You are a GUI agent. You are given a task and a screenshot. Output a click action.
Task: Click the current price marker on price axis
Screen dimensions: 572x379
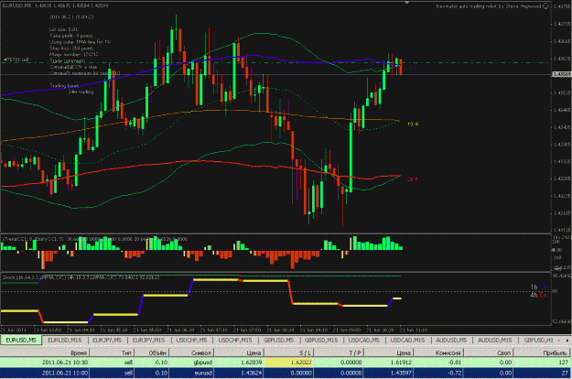tap(561, 74)
